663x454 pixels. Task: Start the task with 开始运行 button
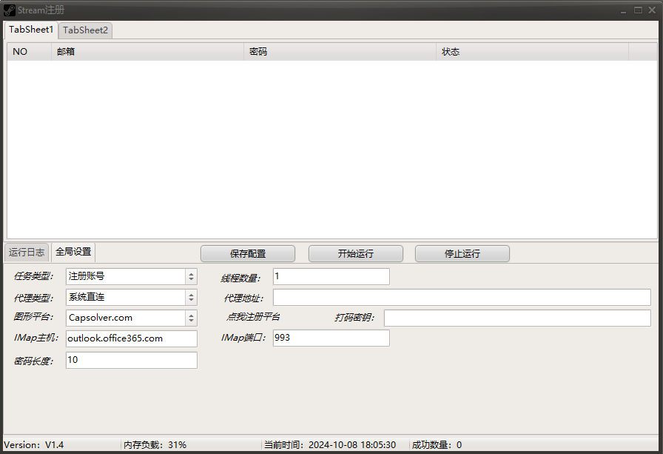[x=355, y=253]
